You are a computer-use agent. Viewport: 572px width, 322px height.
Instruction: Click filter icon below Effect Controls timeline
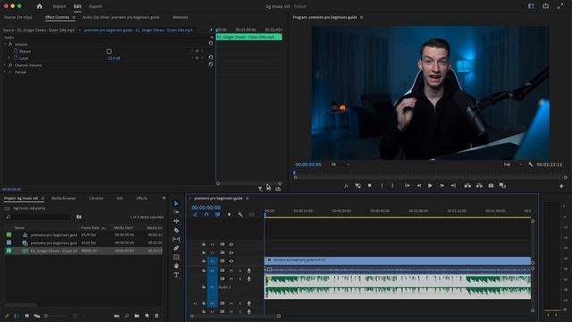point(260,189)
